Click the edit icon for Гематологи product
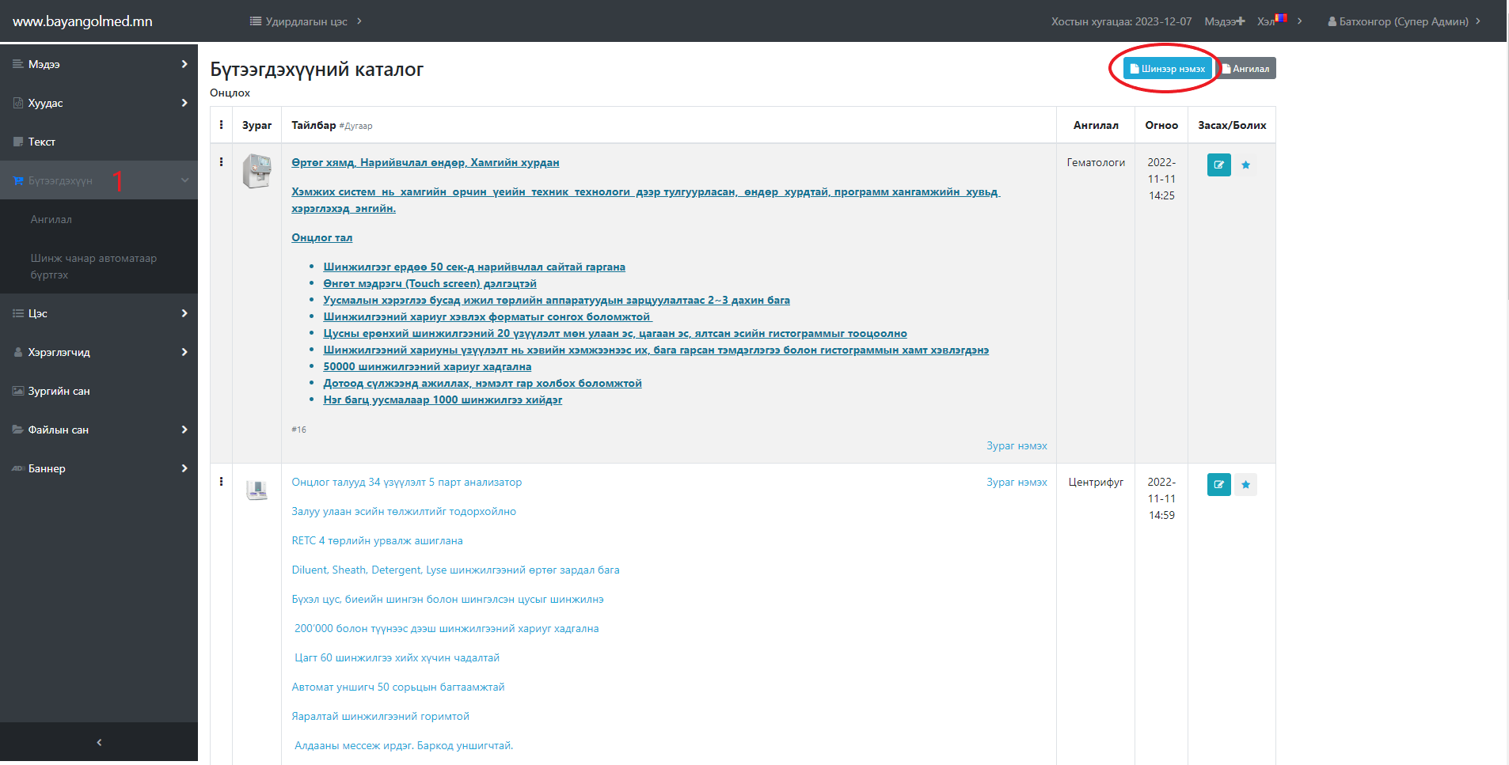Screen dimensions: 1509x765 [1218, 165]
